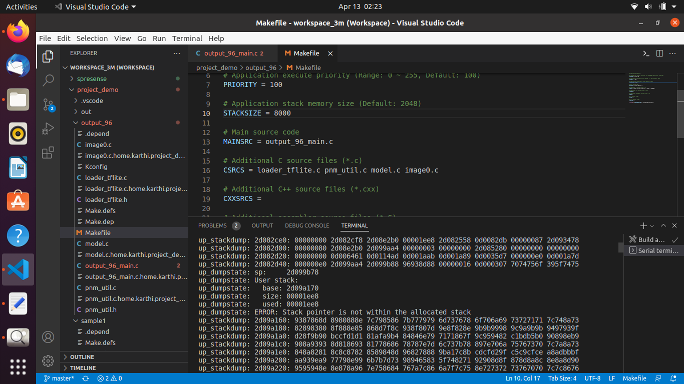Click the feedback icon in status bar
Image resolution: width=684 pixels, height=384 pixels.
658,378
